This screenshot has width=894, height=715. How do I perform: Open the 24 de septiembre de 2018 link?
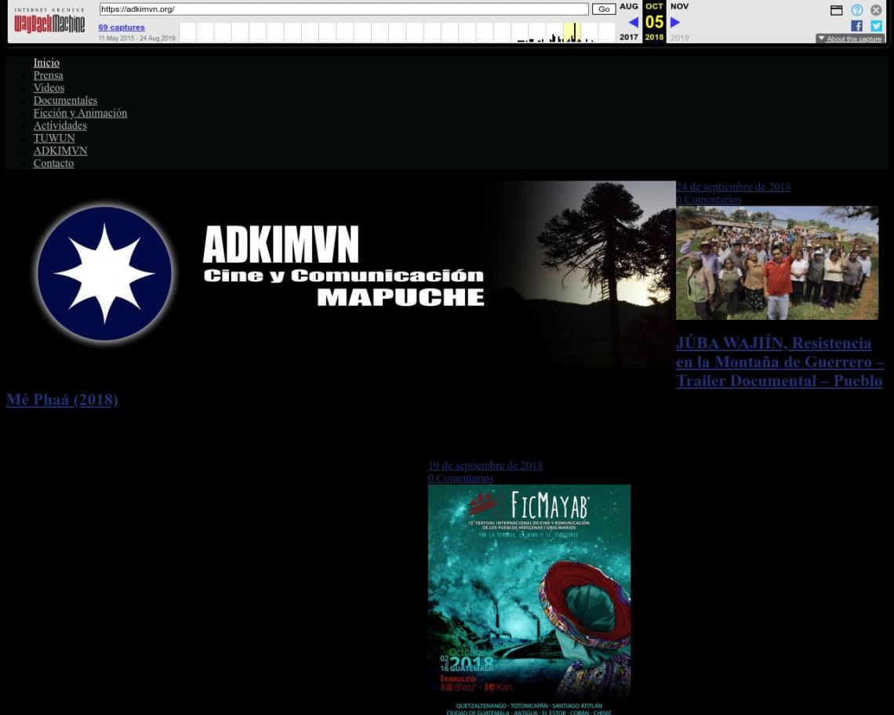click(x=733, y=187)
